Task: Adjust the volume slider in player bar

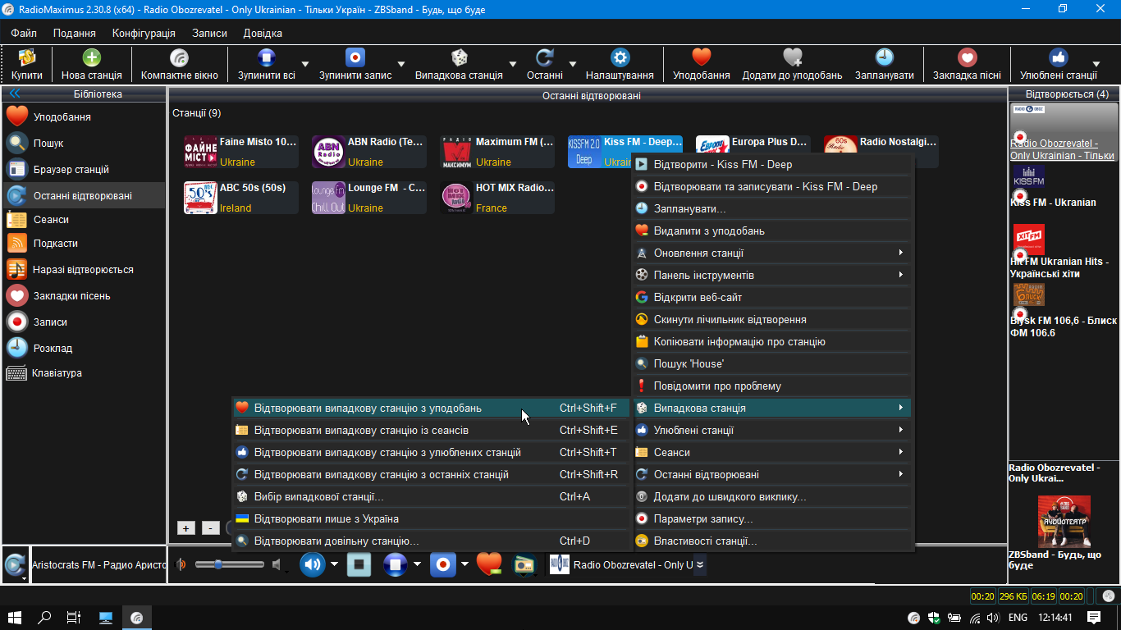Action: (x=230, y=564)
